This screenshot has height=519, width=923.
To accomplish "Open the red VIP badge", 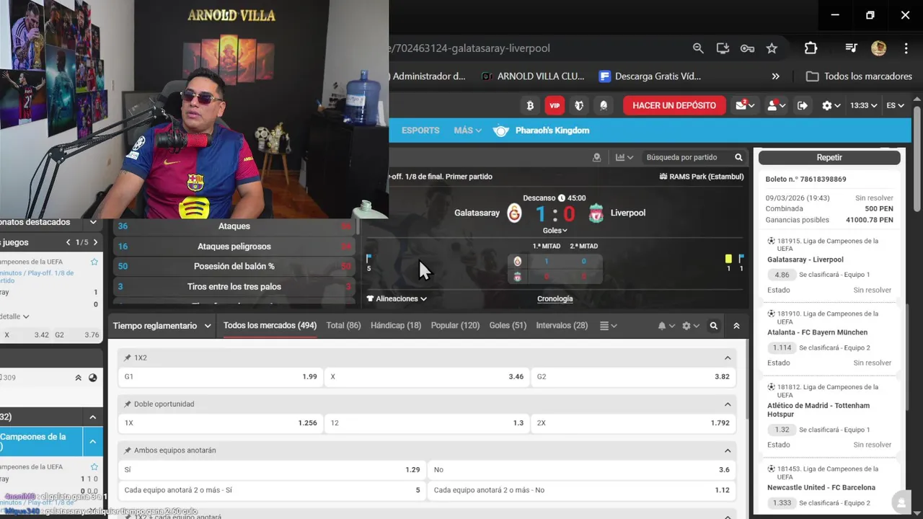I will pos(555,105).
